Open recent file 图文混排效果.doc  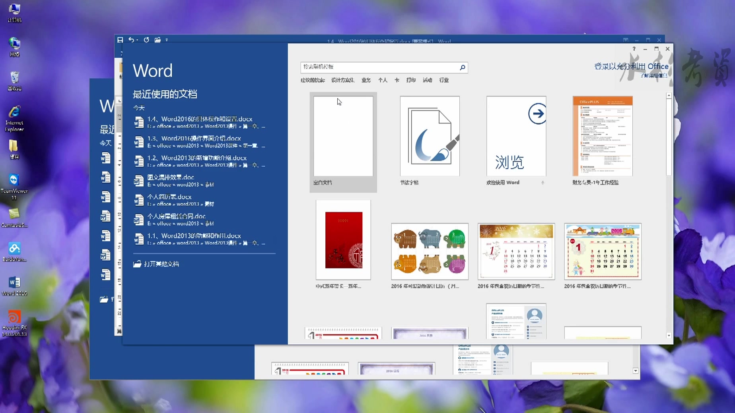pos(204,181)
